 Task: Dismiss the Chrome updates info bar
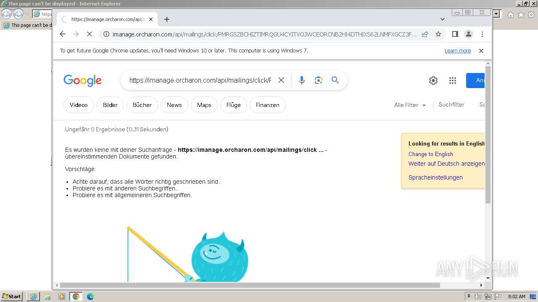(x=481, y=51)
